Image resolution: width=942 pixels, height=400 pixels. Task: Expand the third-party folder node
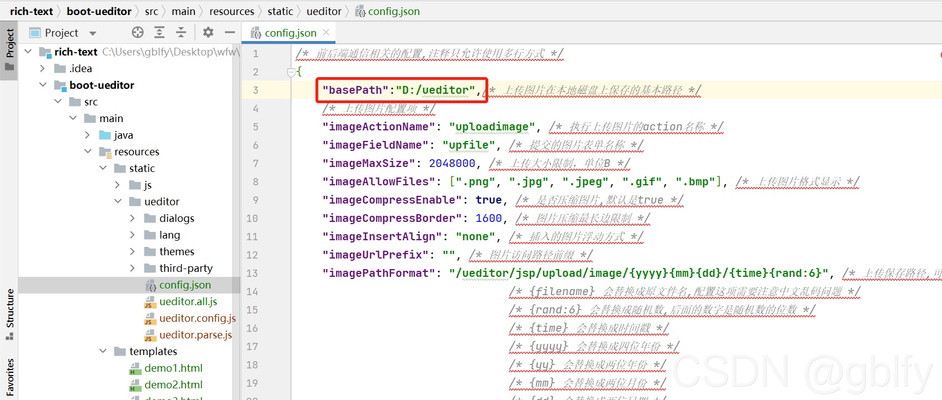133,268
